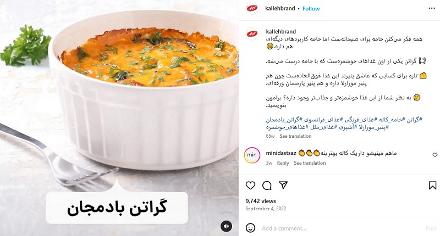This screenshot has width=440, height=236.
Task: Reply to the minidastsaz comment
Action: point(283,163)
